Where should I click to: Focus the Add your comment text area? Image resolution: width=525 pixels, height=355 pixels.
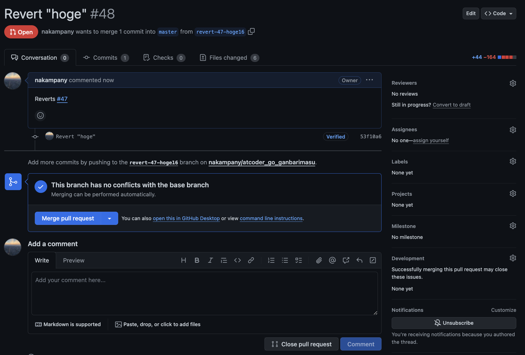pyautogui.click(x=204, y=293)
